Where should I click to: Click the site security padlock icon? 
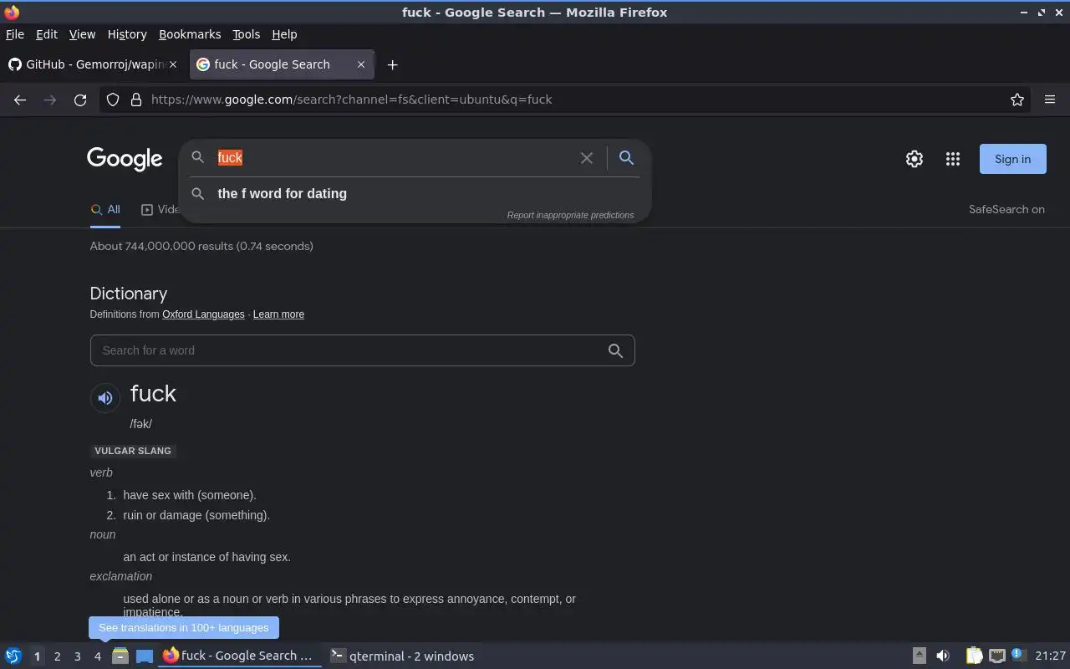tap(136, 100)
